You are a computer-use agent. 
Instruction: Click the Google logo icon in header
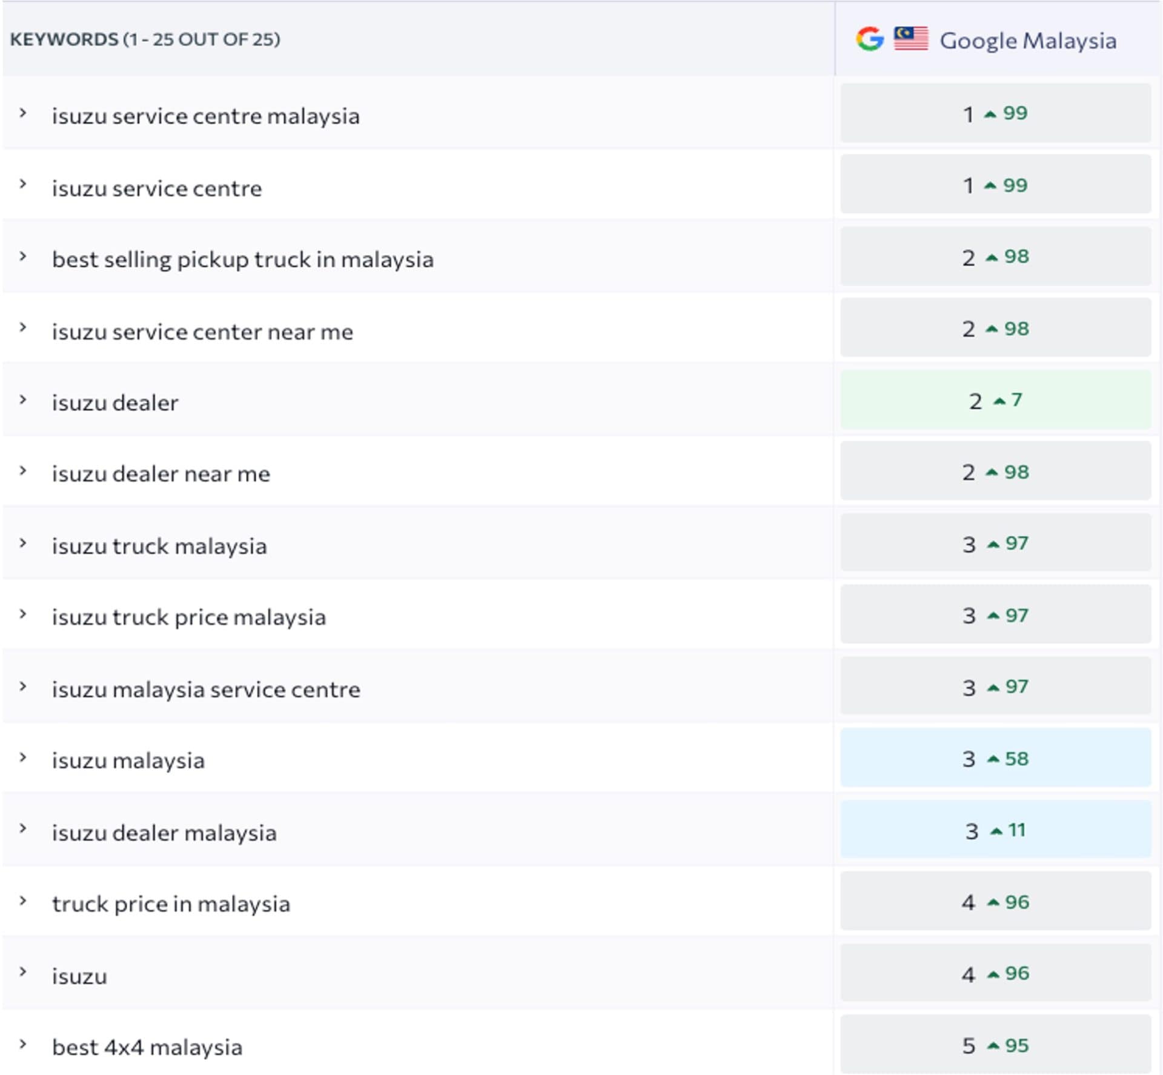click(869, 39)
